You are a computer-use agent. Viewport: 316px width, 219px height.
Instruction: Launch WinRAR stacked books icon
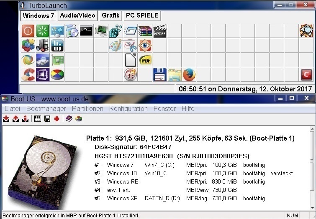click(145, 31)
